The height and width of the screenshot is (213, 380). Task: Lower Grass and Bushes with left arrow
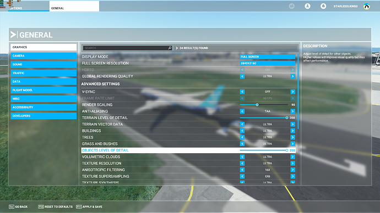[242, 144]
